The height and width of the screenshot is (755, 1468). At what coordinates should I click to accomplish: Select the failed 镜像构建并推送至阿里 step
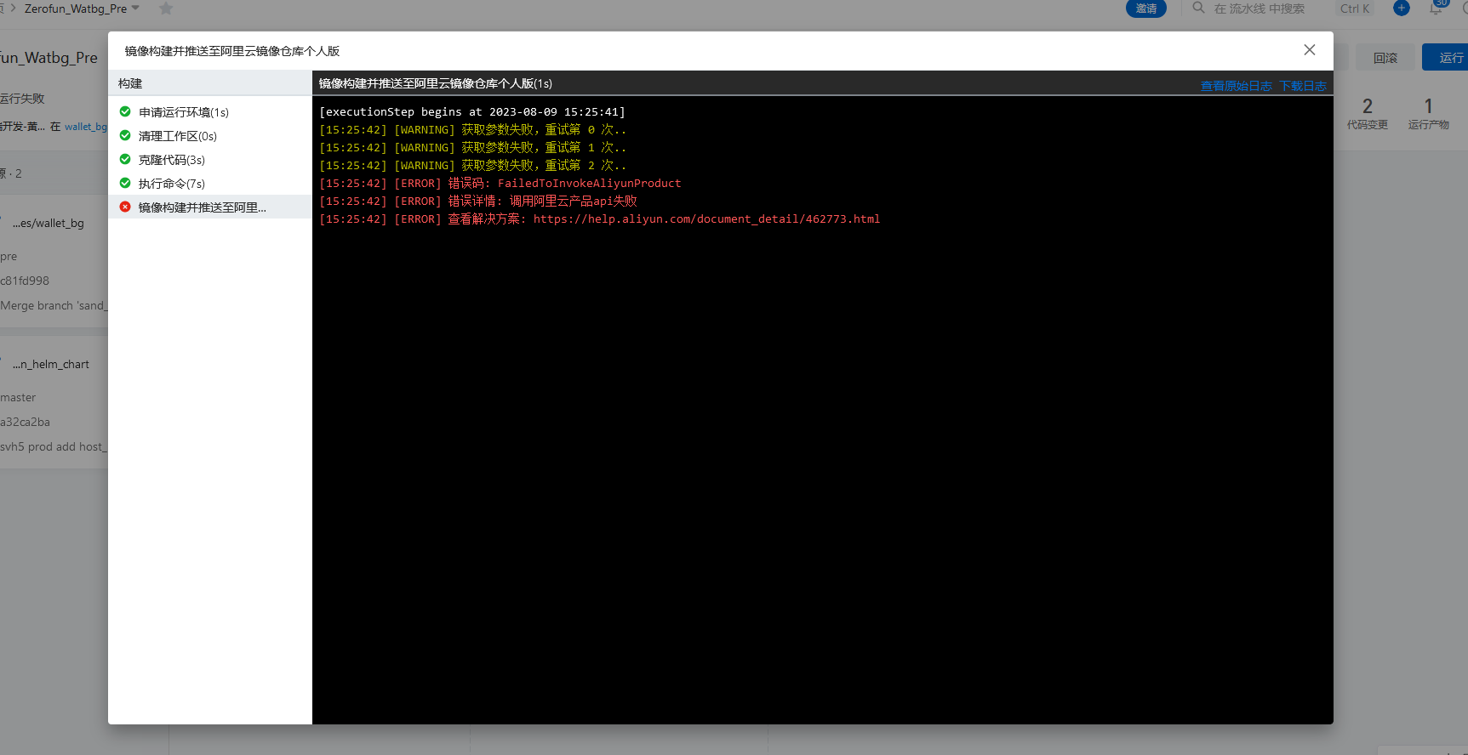pyautogui.click(x=210, y=207)
